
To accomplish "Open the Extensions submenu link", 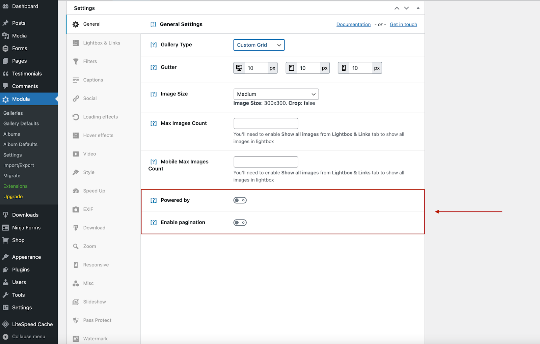I will click(x=16, y=186).
